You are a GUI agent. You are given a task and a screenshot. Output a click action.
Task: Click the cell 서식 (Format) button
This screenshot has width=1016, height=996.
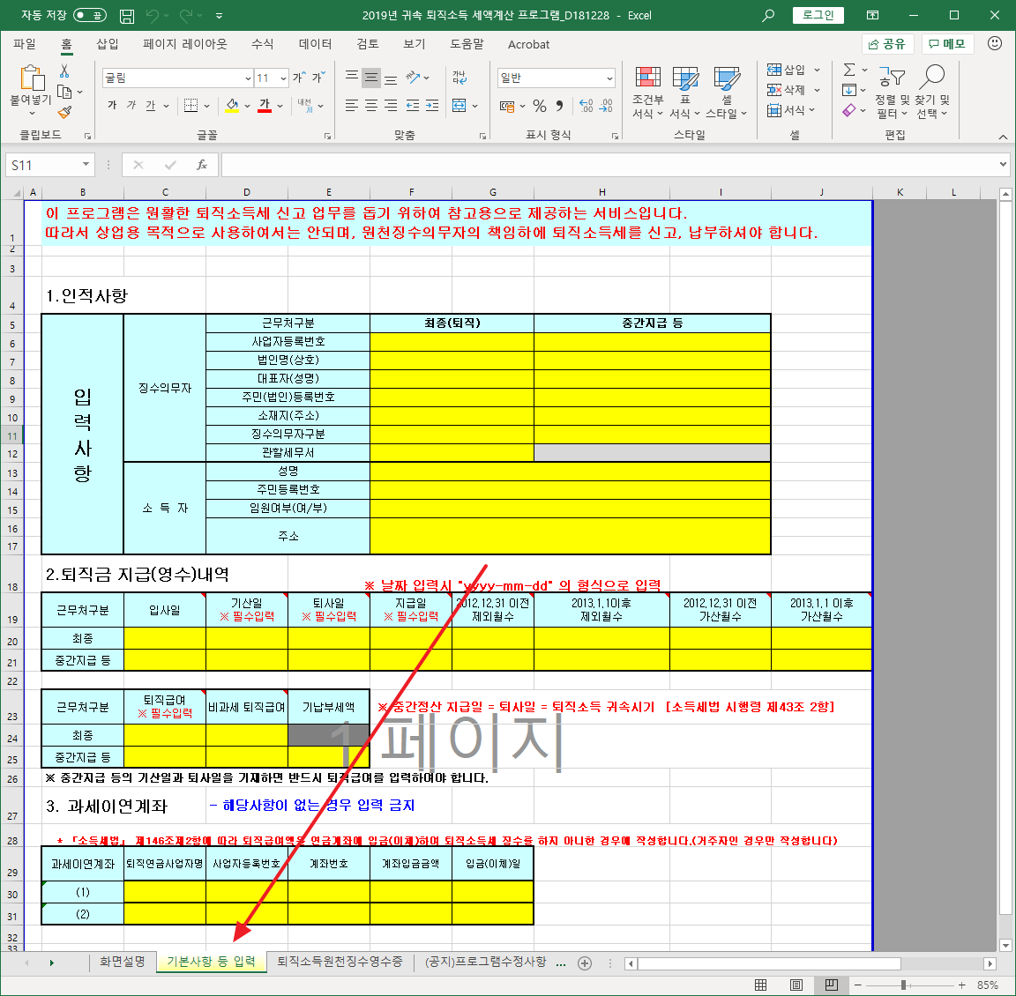click(x=793, y=110)
